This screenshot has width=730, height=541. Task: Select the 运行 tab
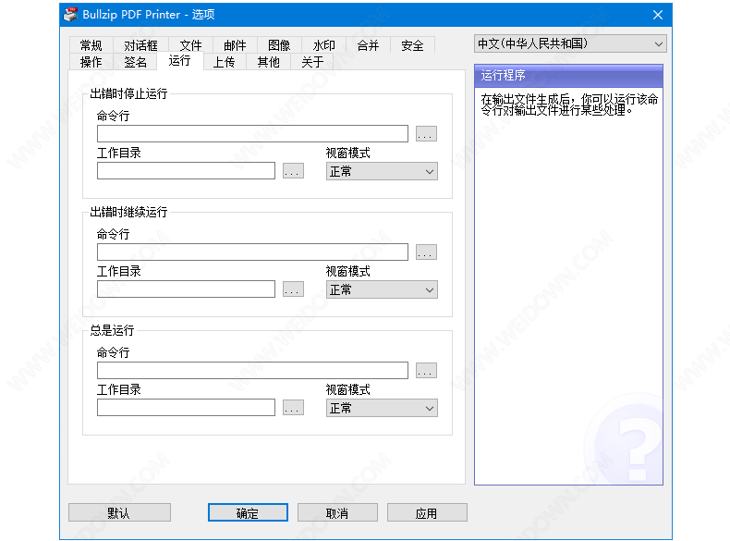coord(179,61)
